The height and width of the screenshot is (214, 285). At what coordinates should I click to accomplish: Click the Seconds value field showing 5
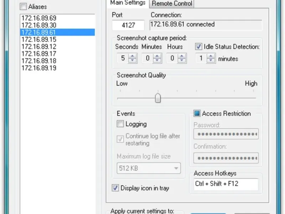pyautogui.click(x=123, y=58)
